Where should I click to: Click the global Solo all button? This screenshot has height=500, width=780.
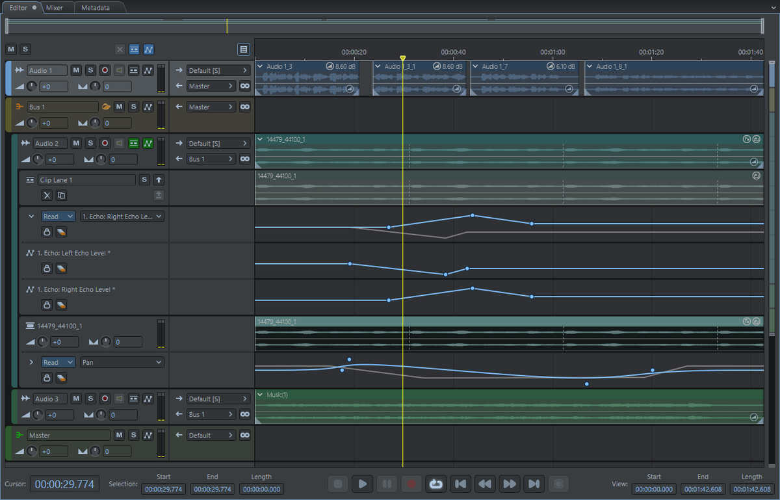[25, 49]
